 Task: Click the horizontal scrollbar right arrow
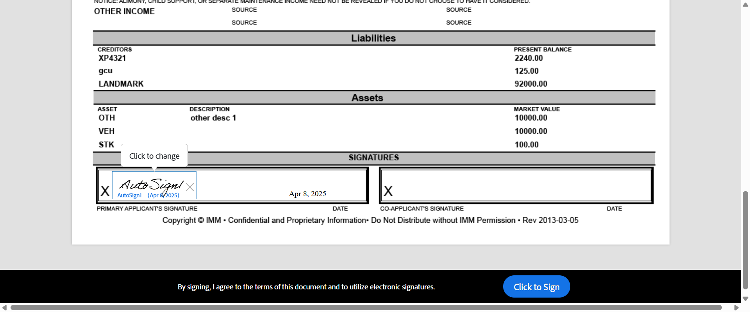coord(736,308)
